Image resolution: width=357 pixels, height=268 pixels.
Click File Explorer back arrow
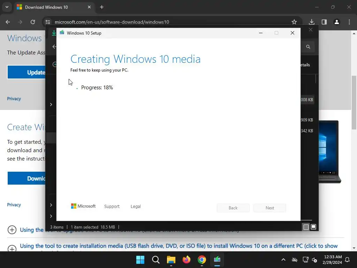pyautogui.click(x=54, y=47)
